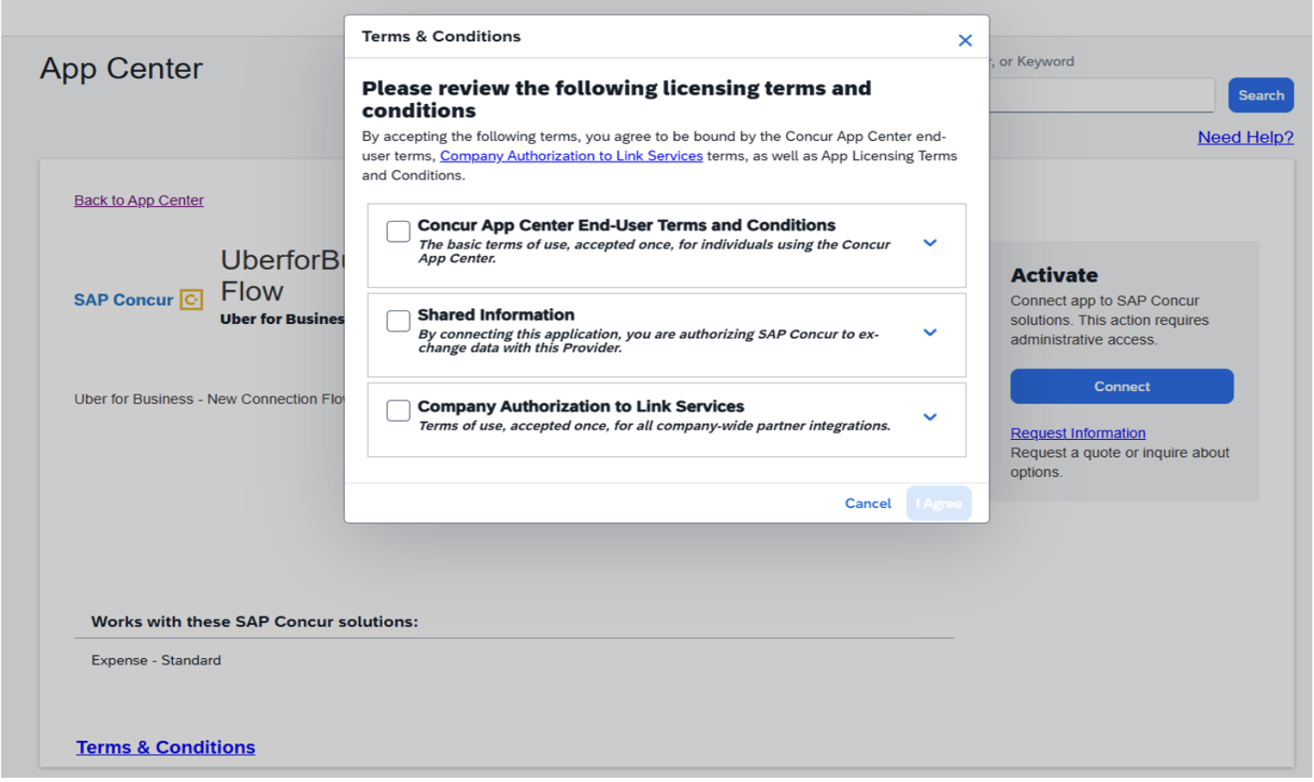Click the SAP Concur logo

tap(138, 300)
